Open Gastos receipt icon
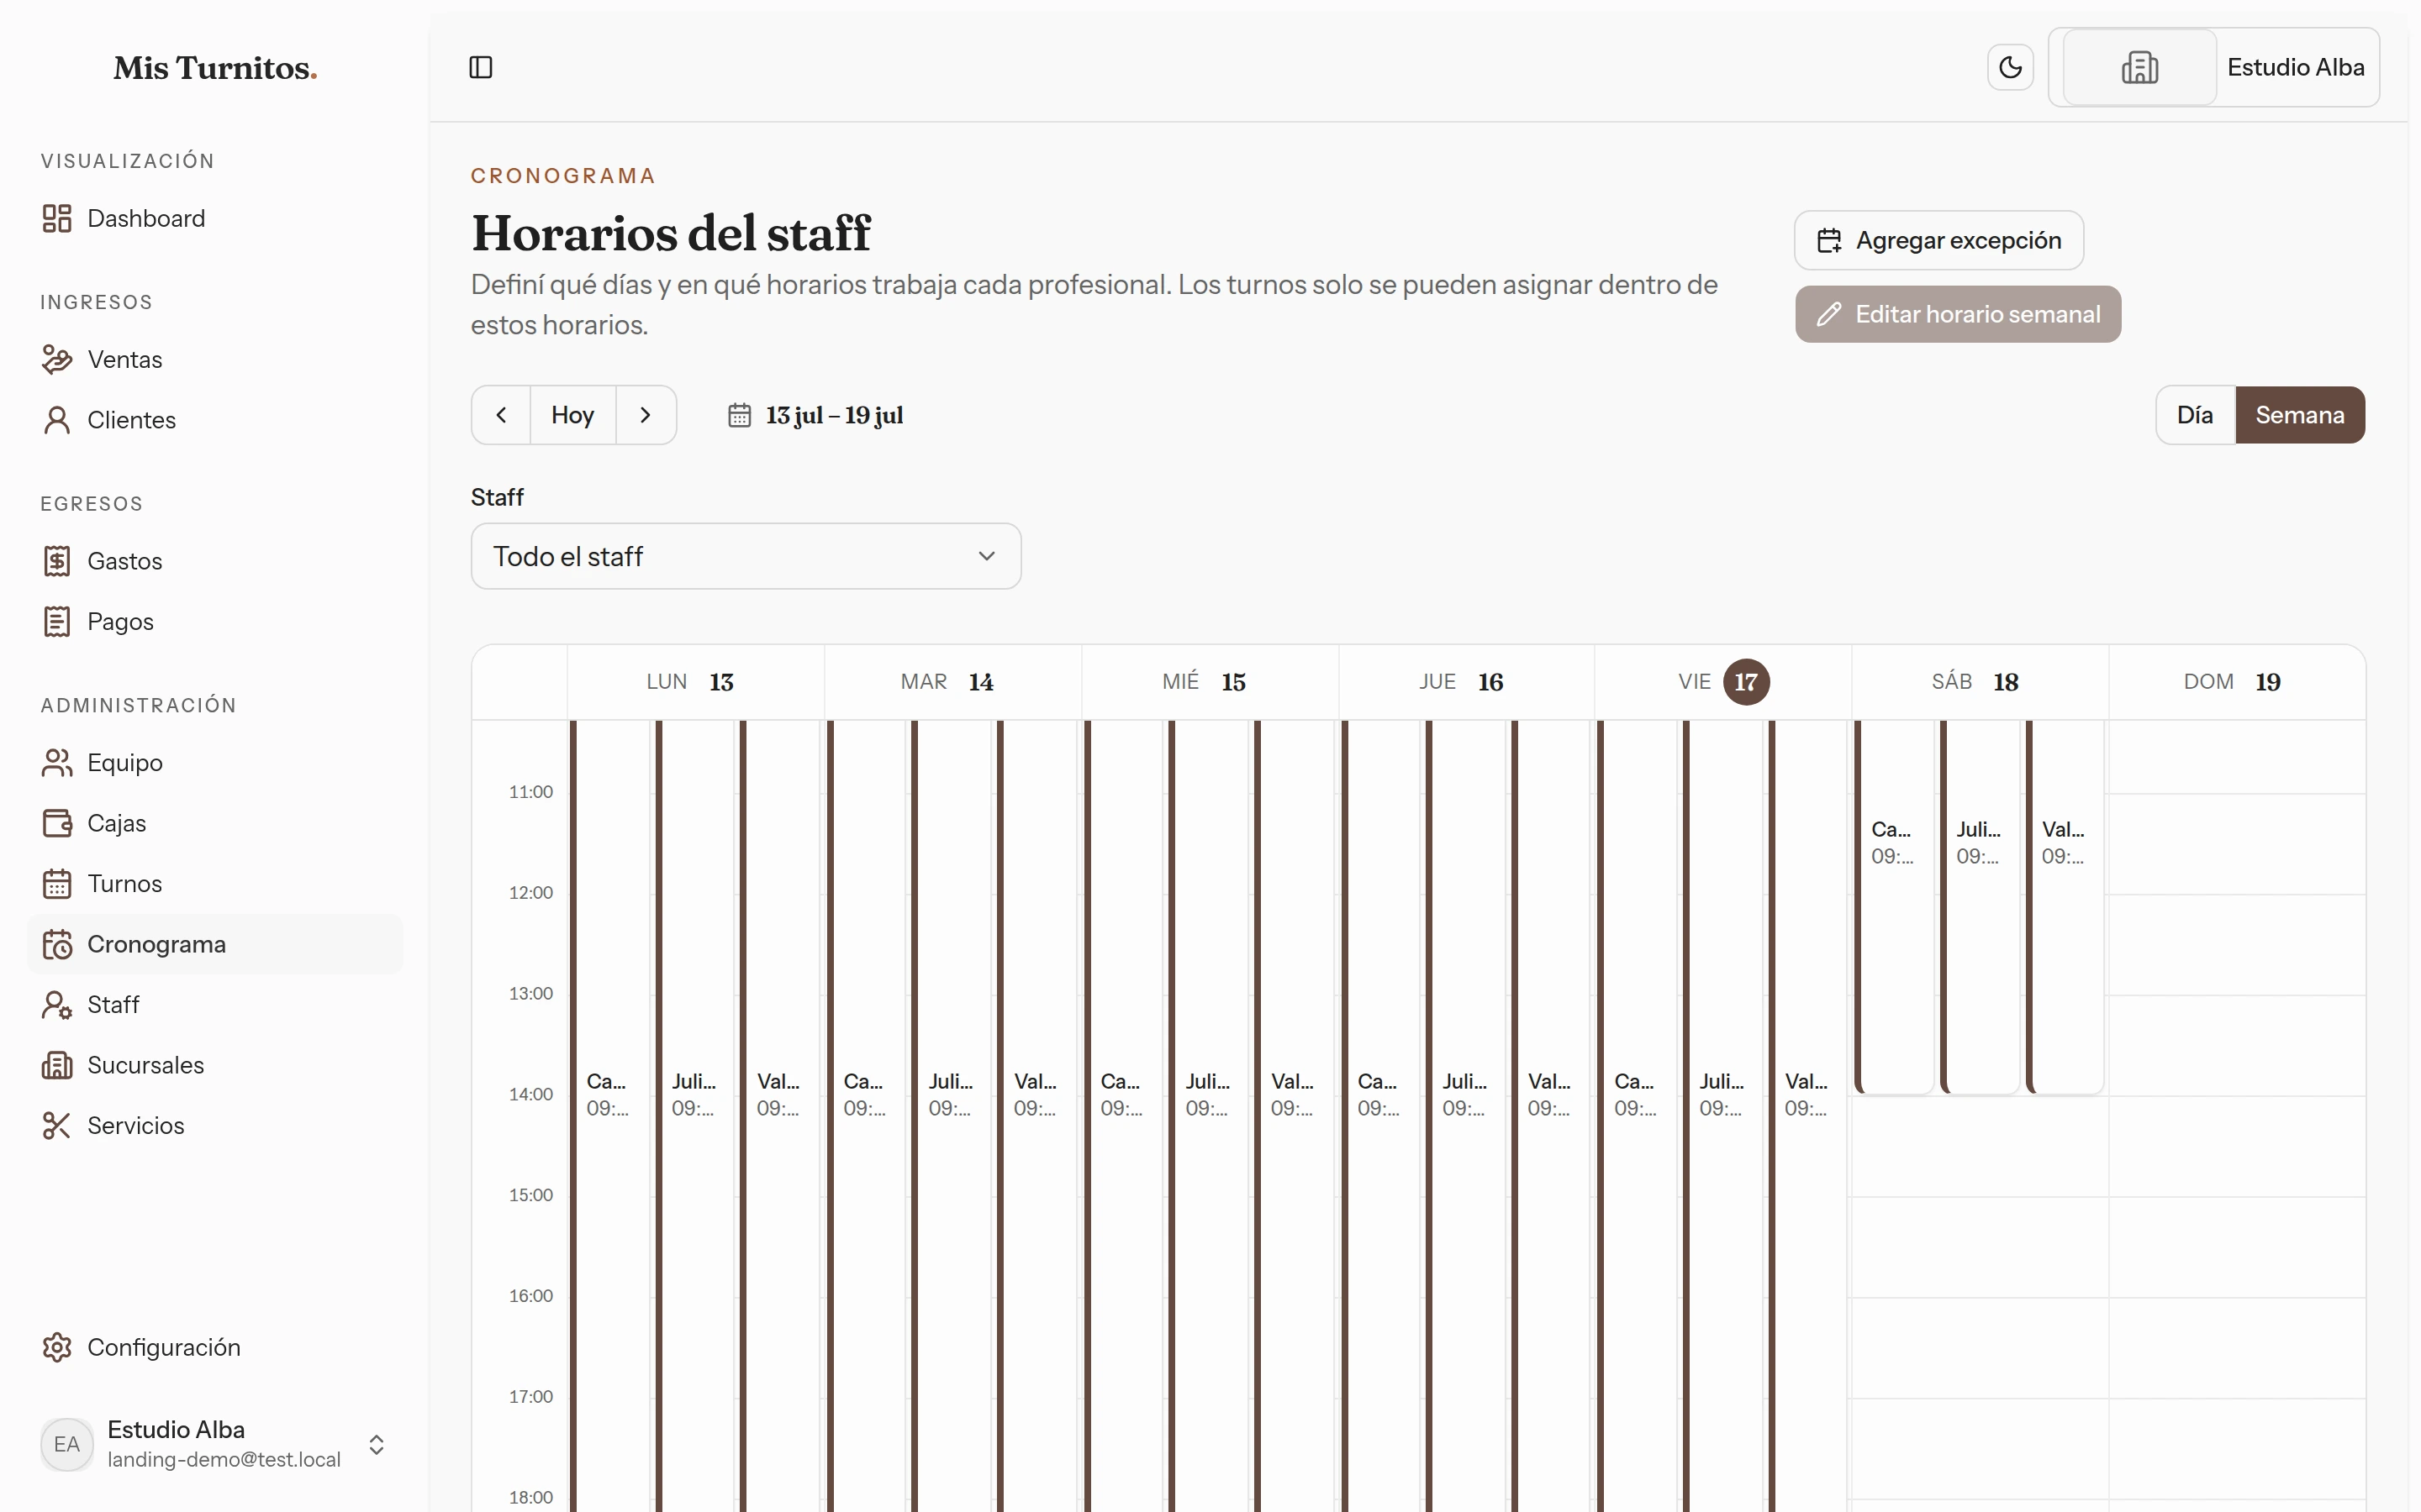This screenshot has height=1512, width=2421. [x=57, y=561]
